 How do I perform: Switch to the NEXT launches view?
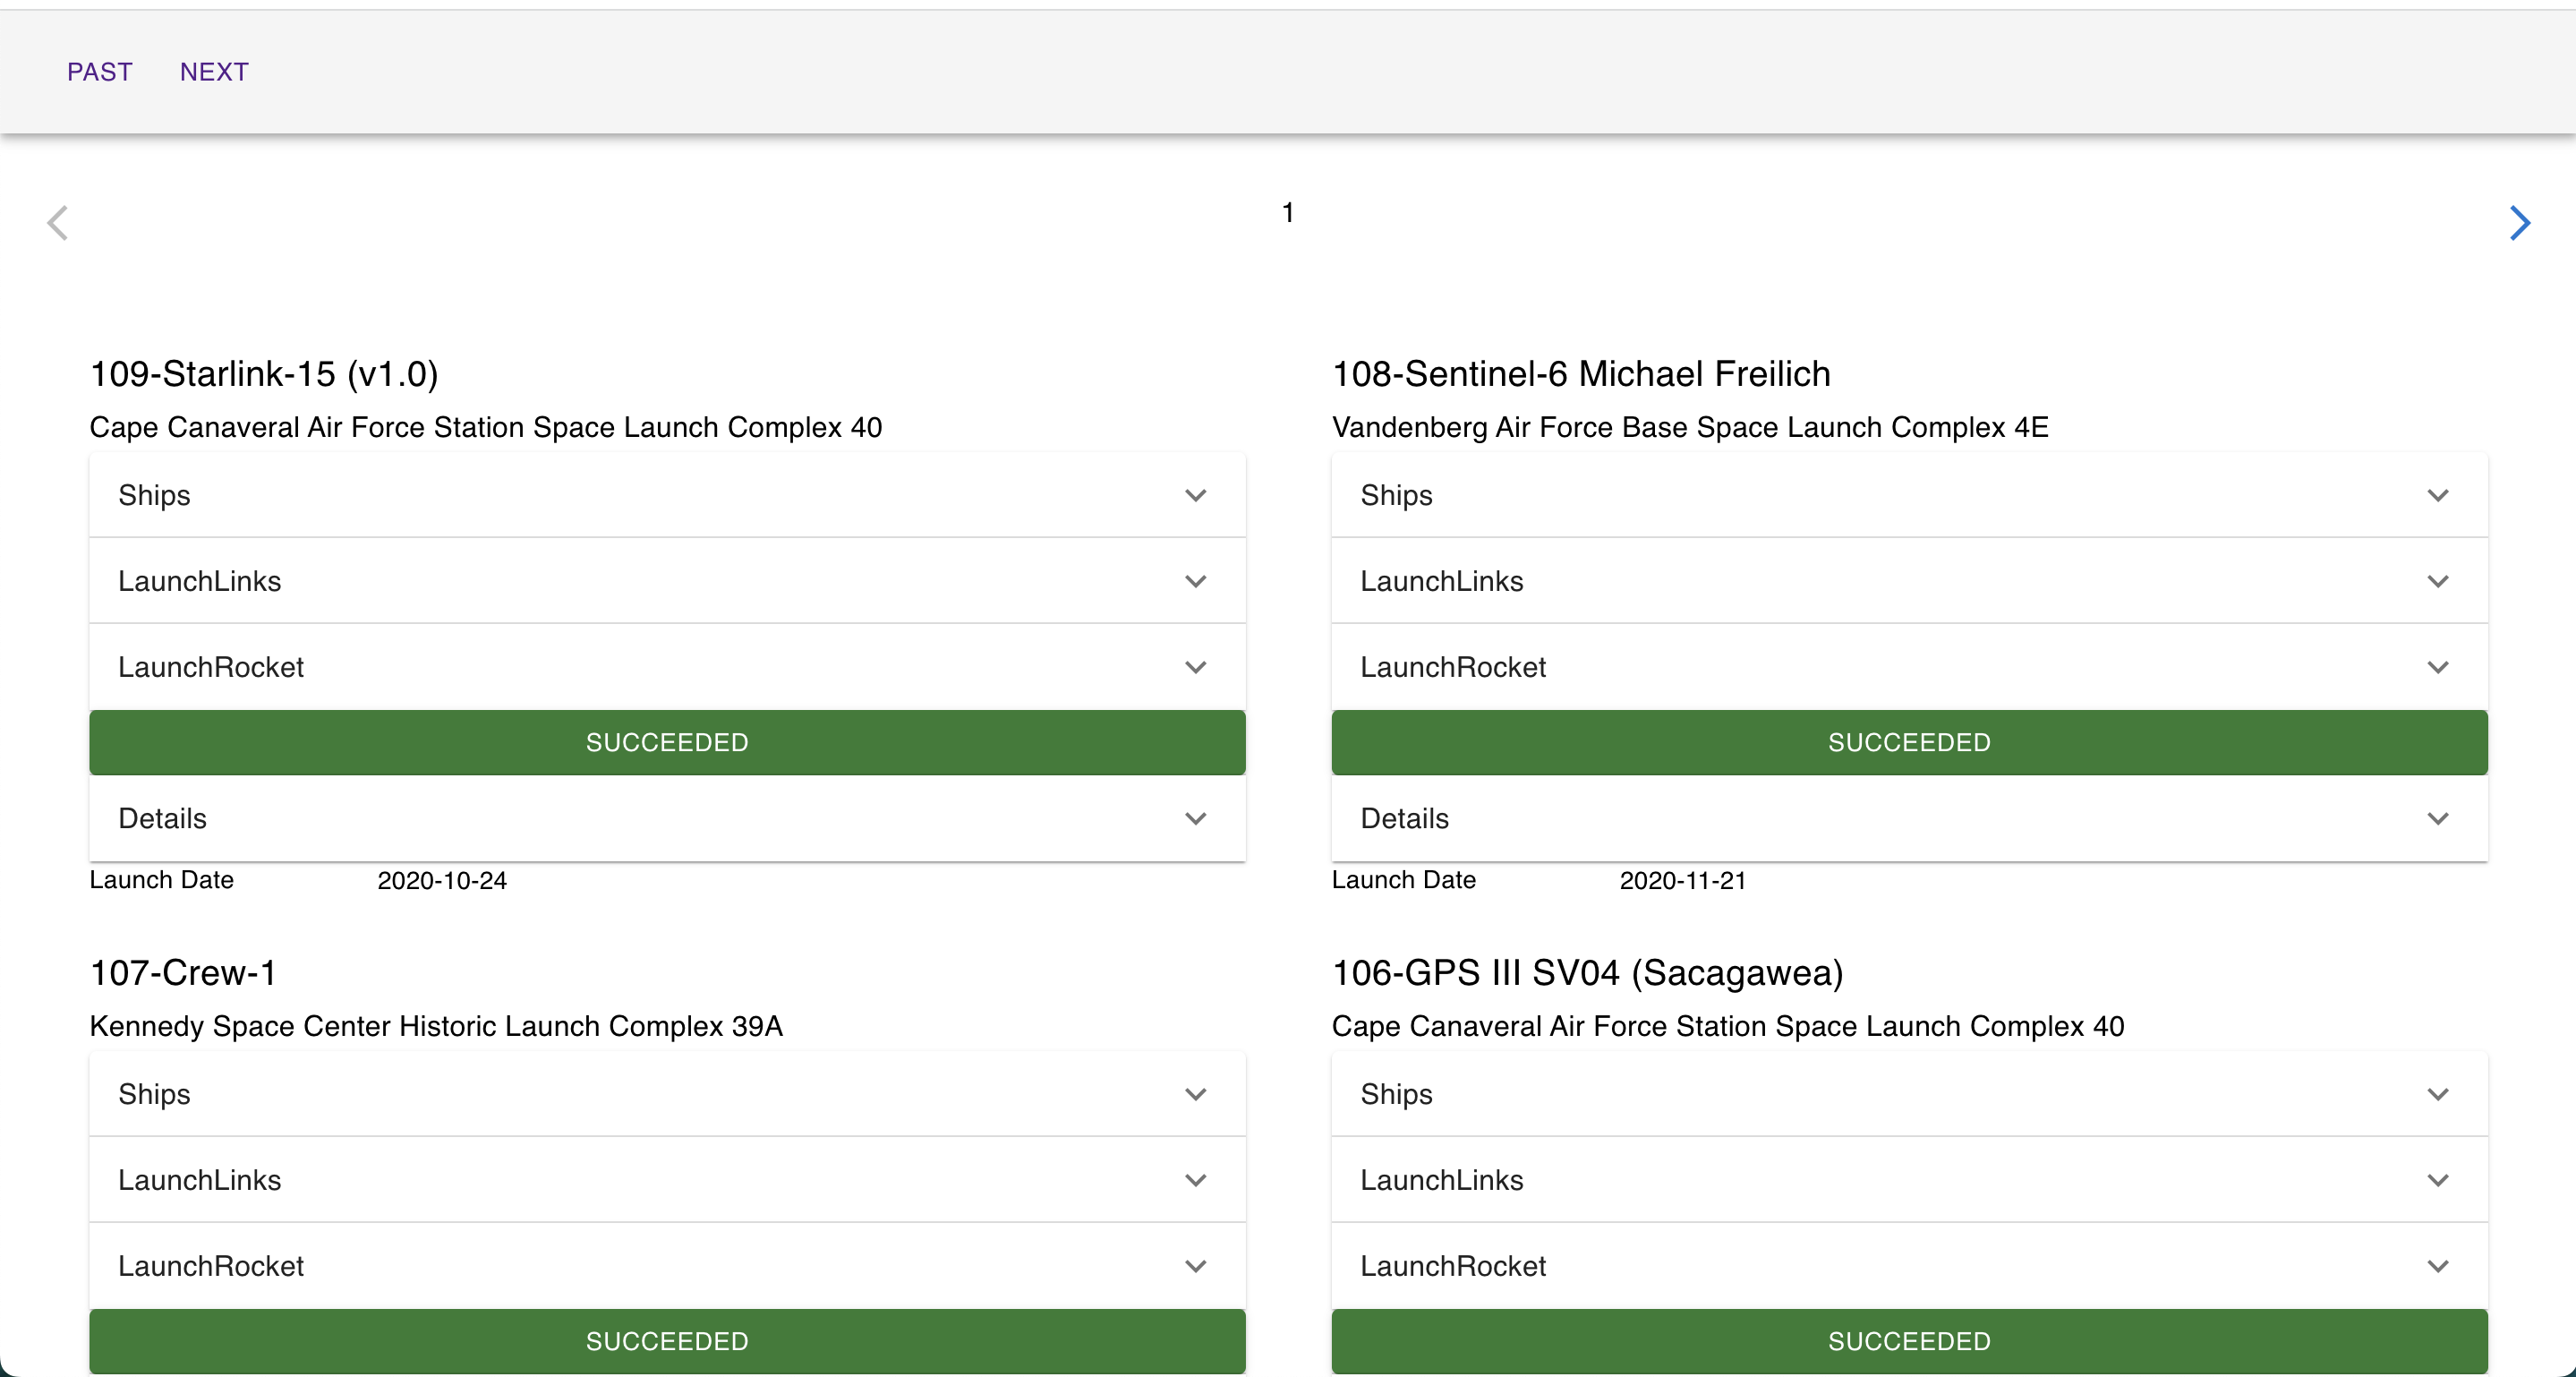tap(214, 71)
